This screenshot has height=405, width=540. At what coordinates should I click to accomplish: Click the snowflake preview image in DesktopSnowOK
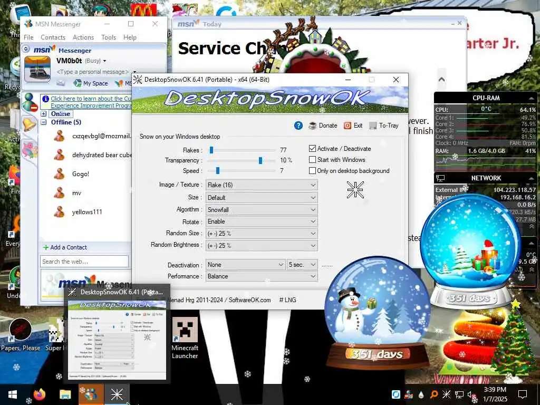[355, 190]
